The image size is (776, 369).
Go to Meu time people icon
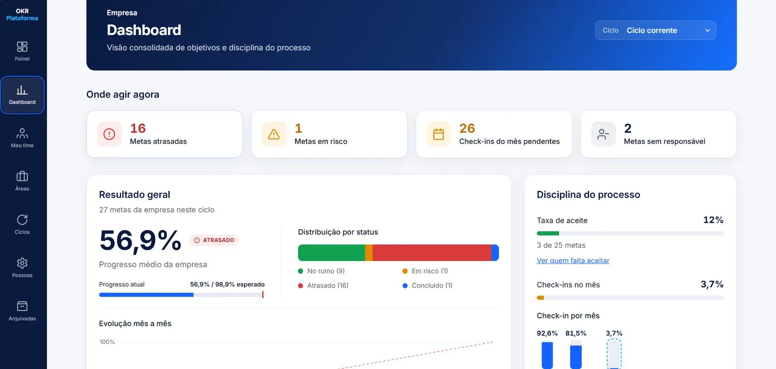[22, 133]
